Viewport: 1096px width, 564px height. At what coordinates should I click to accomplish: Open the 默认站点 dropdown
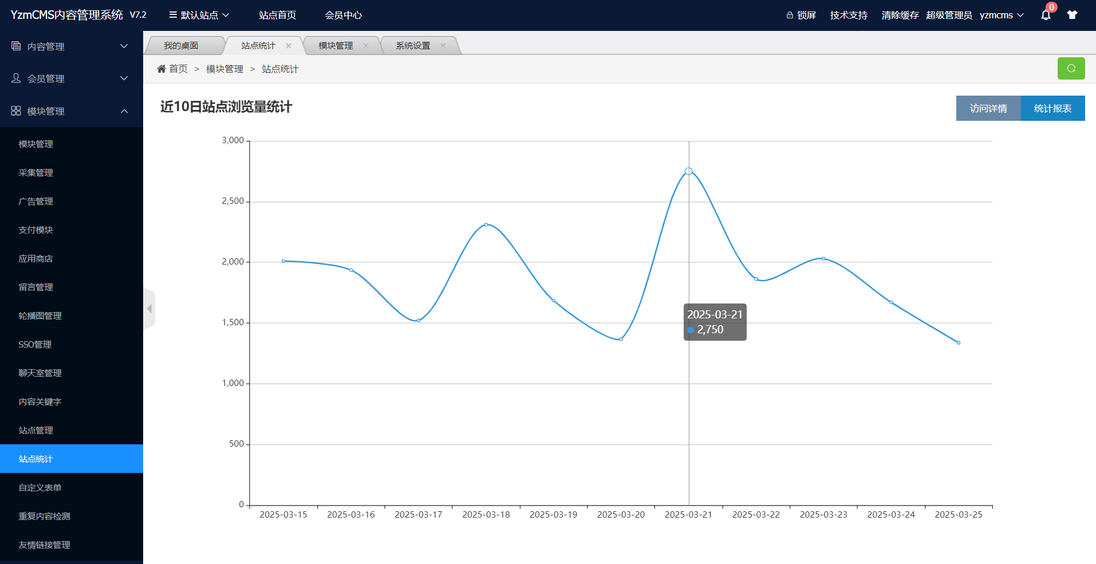click(199, 15)
